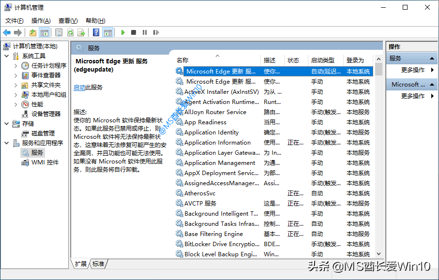
Task: Expand the 任务计划程序 node
Action: [15, 66]
